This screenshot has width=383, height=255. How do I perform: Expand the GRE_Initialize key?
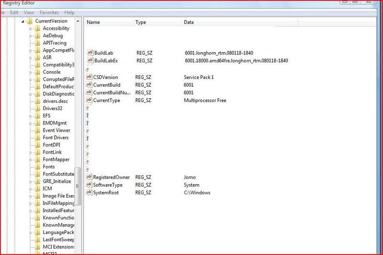31,182
